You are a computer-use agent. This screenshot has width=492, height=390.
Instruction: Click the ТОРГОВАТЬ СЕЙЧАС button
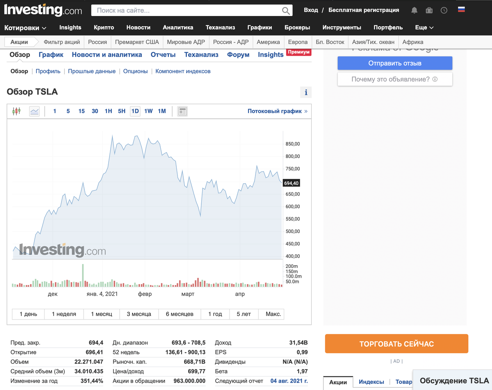tap(396, 344)
